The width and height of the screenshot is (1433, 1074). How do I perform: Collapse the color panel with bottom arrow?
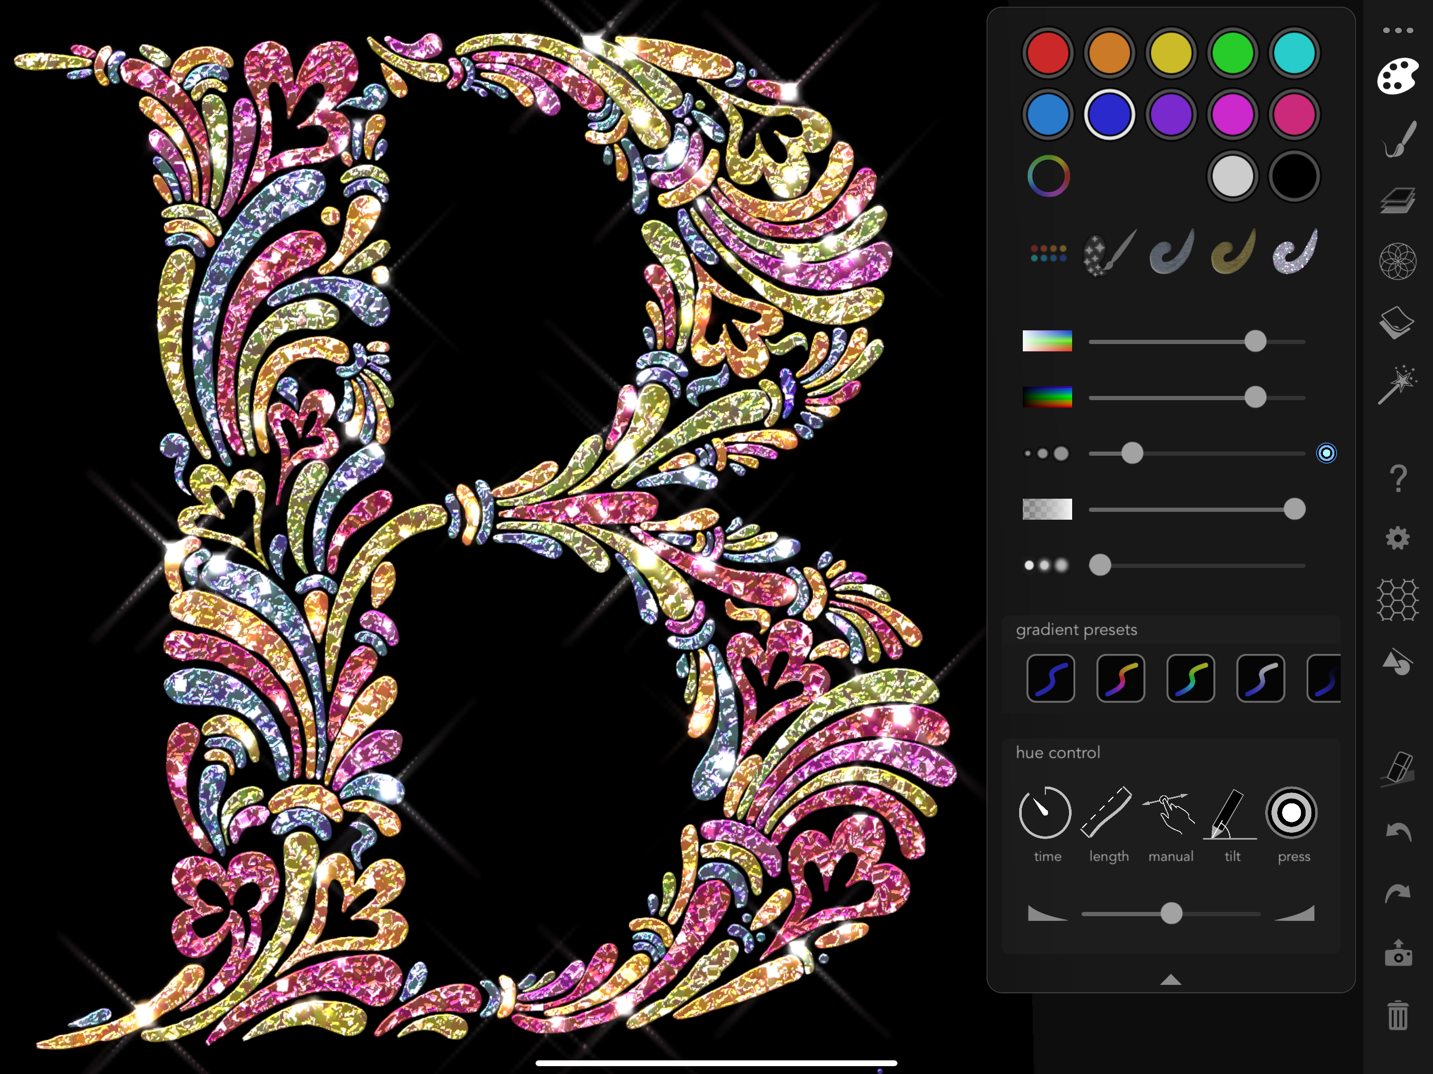[x=1170, y=980]
